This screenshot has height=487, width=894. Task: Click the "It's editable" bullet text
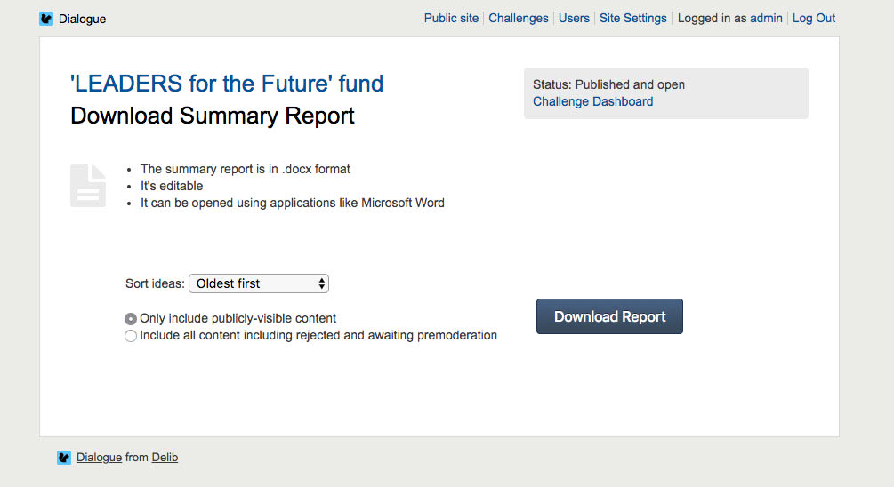pyautogui.click(x=172, y=187)
